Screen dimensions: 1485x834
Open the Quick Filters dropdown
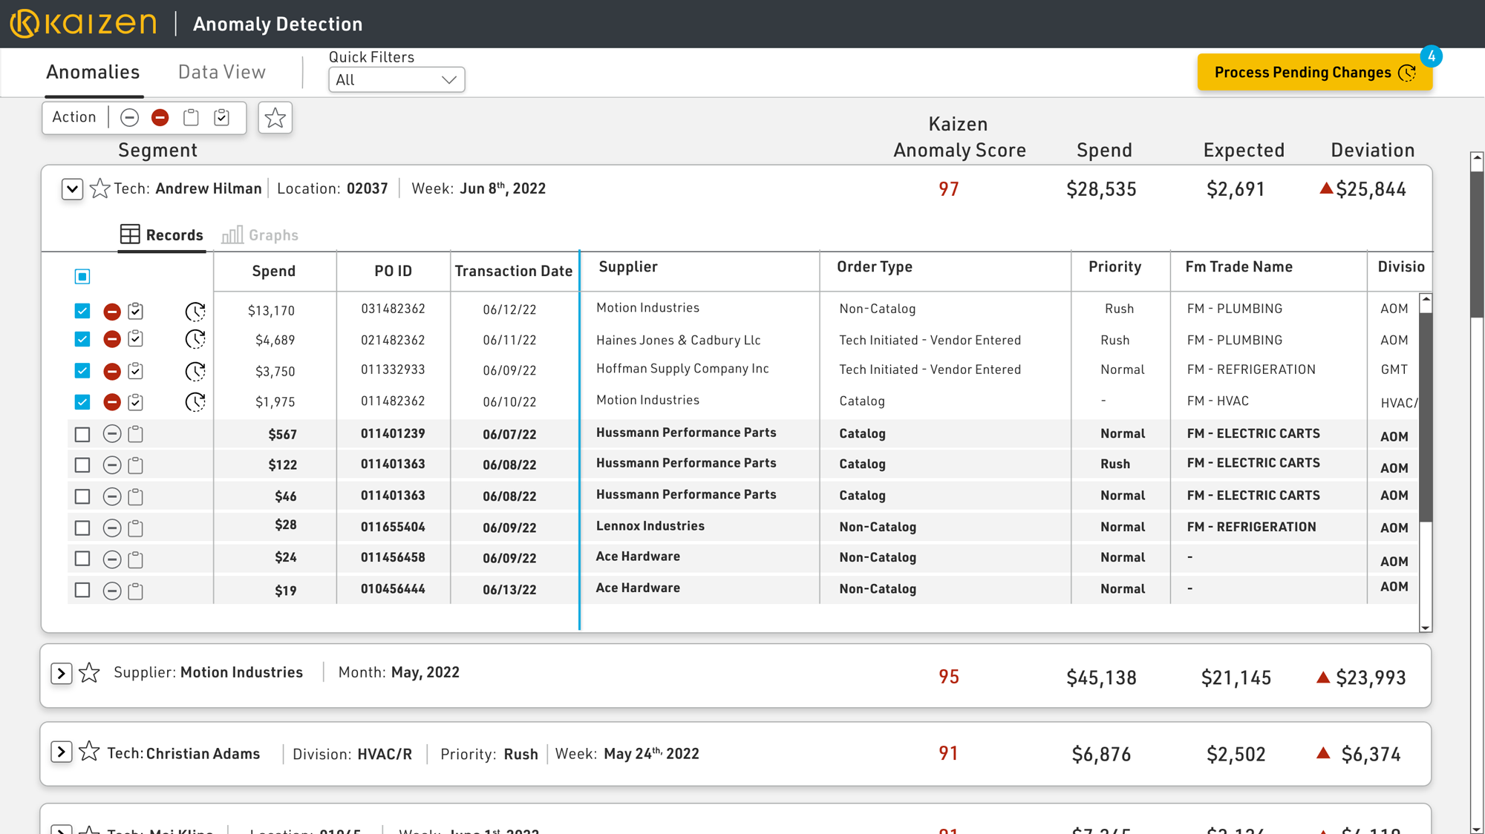coord(396,80)
